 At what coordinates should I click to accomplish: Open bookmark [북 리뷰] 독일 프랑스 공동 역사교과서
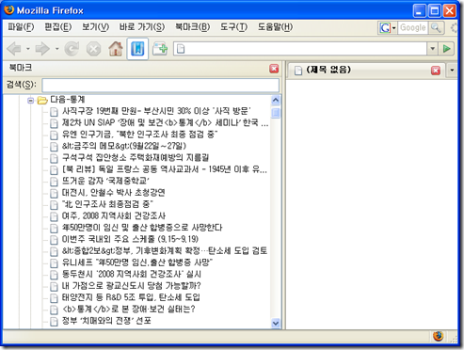tap(165, 169)
